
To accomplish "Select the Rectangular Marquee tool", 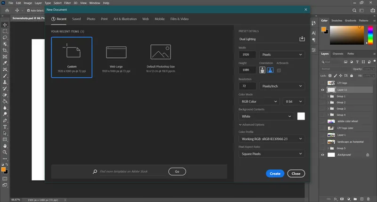I will pos(5,31).
